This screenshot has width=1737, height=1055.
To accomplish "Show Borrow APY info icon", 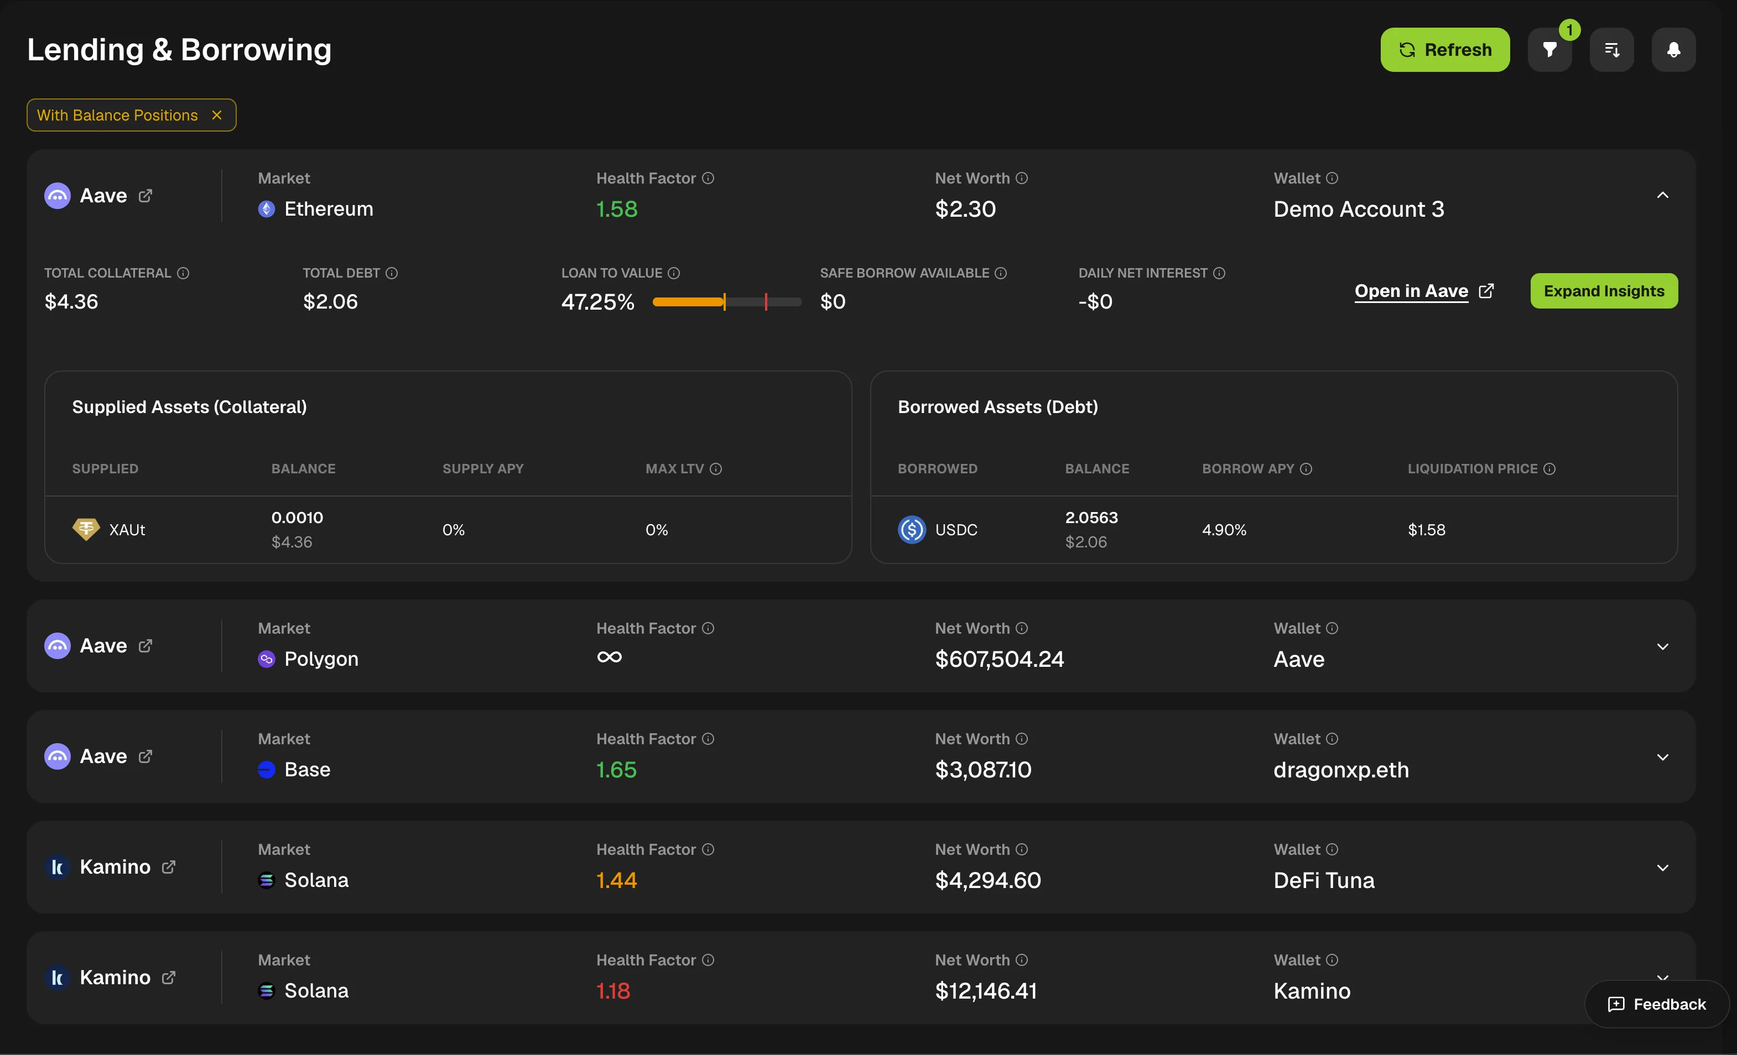I will pos(1306,469).
